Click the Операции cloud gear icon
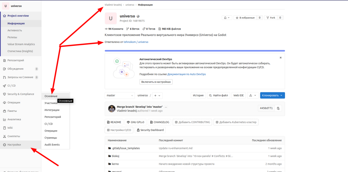Screen dimensions: 348x172 [4, 103]
